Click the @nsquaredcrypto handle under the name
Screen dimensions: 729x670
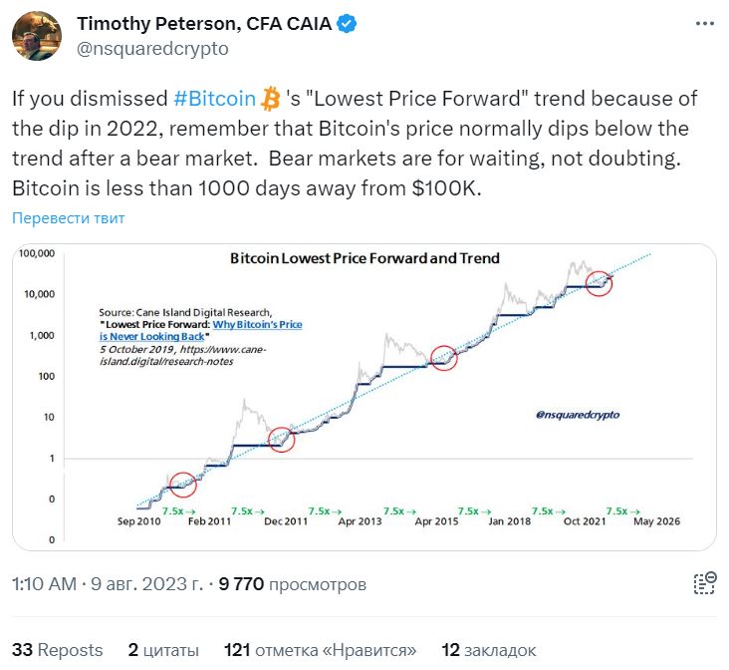click(x=152, y=49)
